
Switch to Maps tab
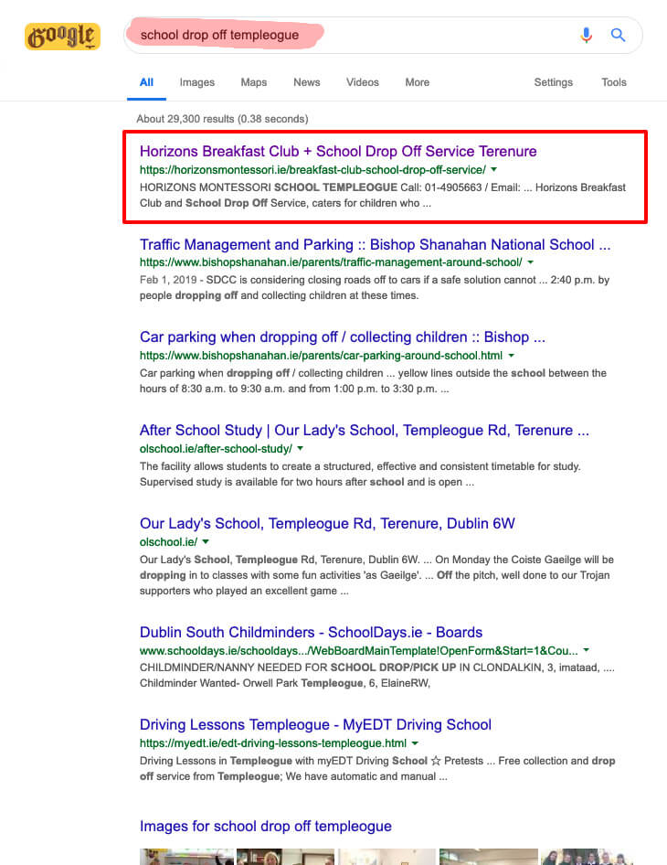[x=254, y=82]
